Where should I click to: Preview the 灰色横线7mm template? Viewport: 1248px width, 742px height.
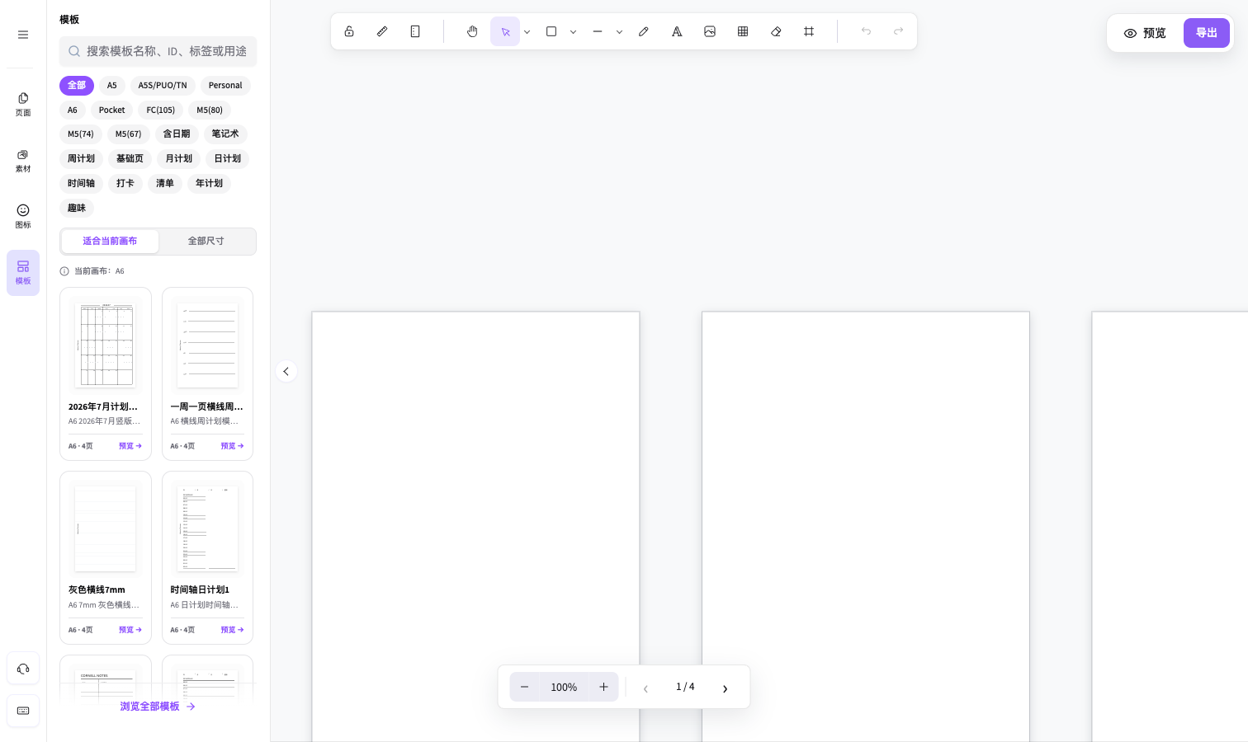pyautogui.click(x=130, y=630)
